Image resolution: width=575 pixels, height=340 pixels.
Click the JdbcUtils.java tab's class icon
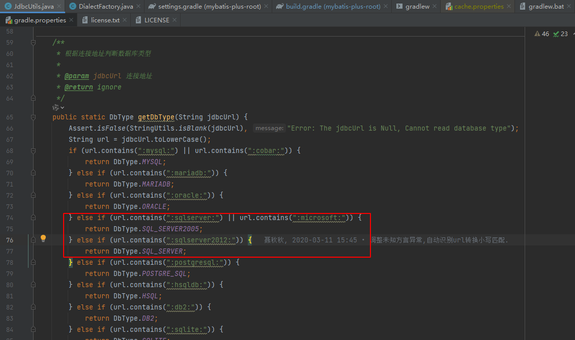pos(8,7)
